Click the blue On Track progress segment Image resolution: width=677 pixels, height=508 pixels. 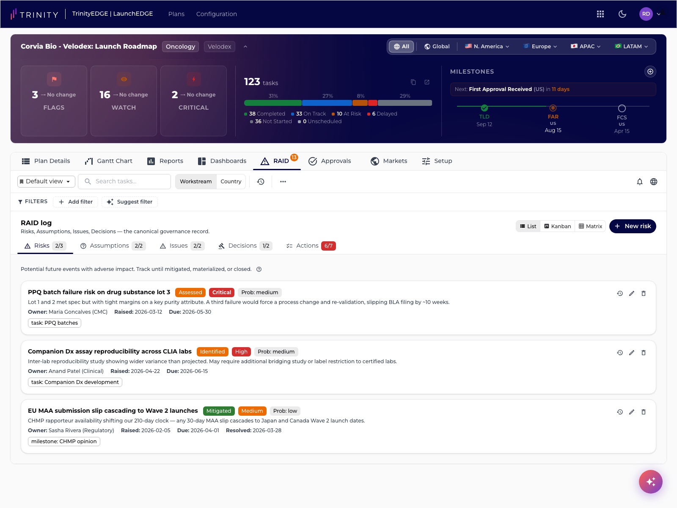327,103
